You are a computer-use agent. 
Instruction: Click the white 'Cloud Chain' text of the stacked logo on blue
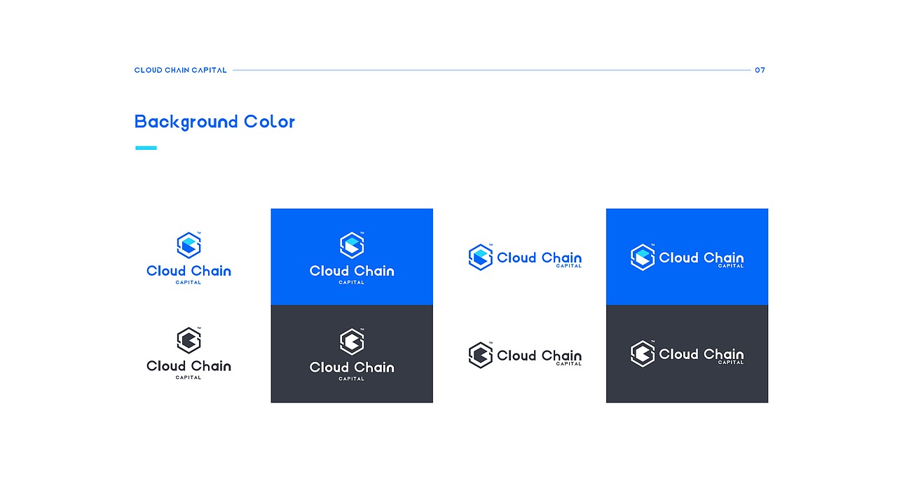coord(352,271)
